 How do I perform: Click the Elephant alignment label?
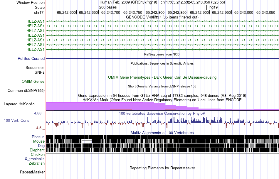37,150
